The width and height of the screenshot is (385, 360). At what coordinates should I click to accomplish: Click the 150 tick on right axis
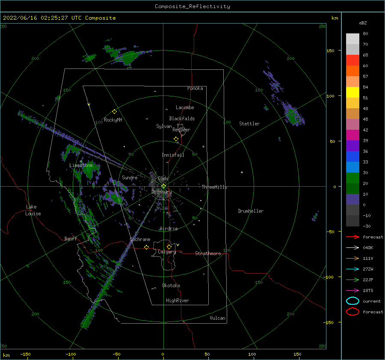pos(330,51)
